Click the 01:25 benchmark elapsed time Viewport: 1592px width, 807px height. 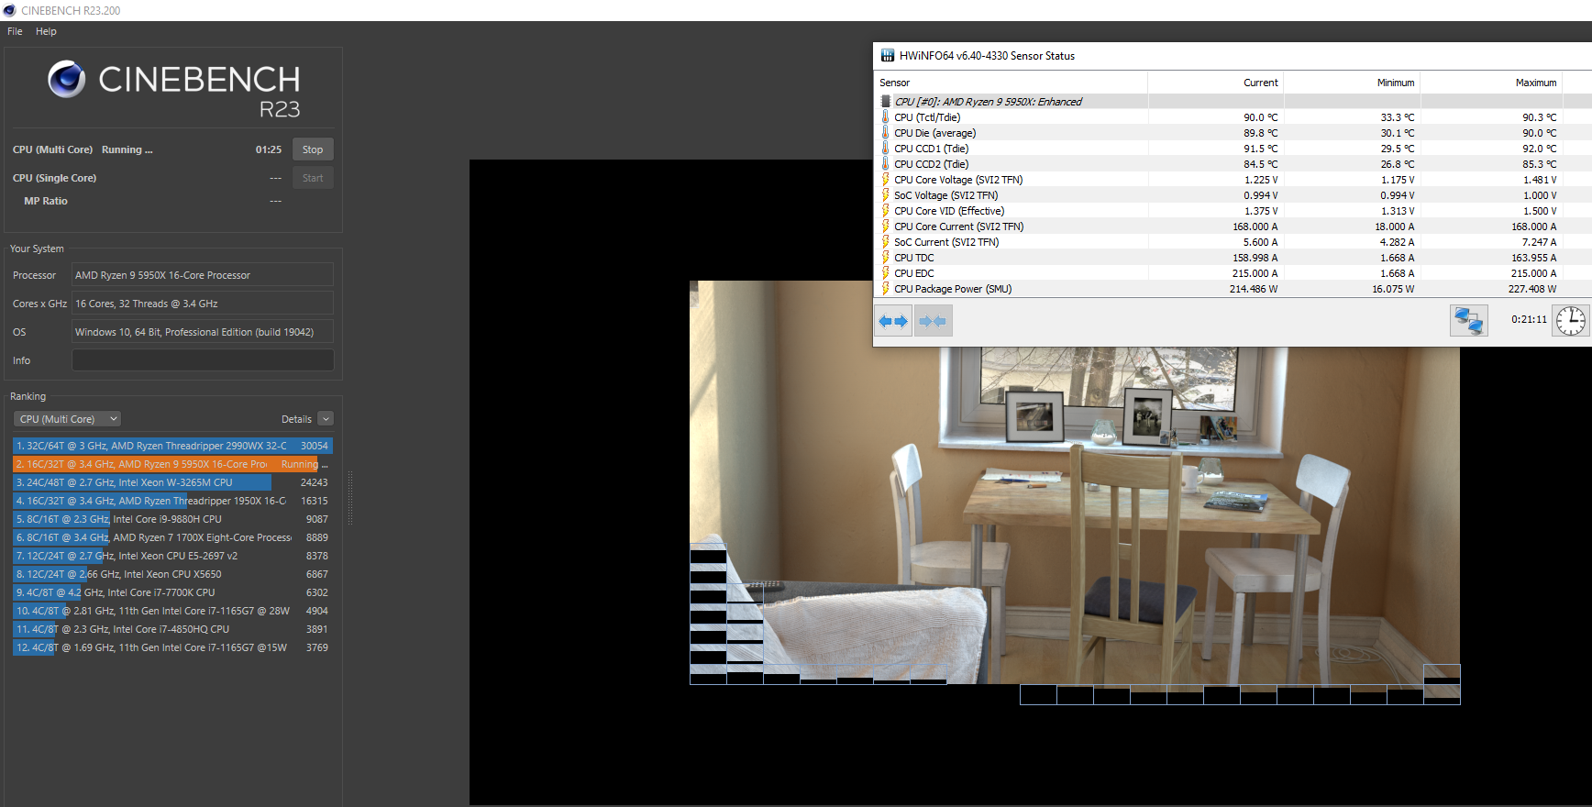point(269,149)
